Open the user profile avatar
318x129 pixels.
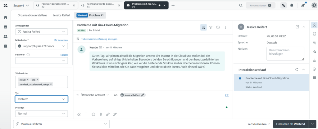[314, 6]
